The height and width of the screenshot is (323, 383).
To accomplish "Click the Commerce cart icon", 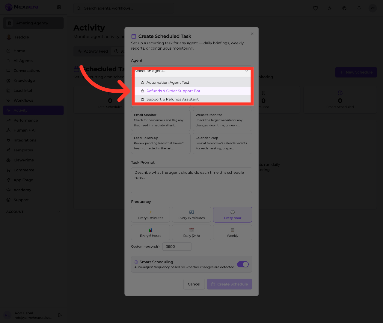I will pyautogui.click(x=8, y=170).
